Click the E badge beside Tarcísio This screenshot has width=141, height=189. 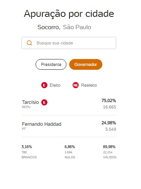click(x=44, y=102)
